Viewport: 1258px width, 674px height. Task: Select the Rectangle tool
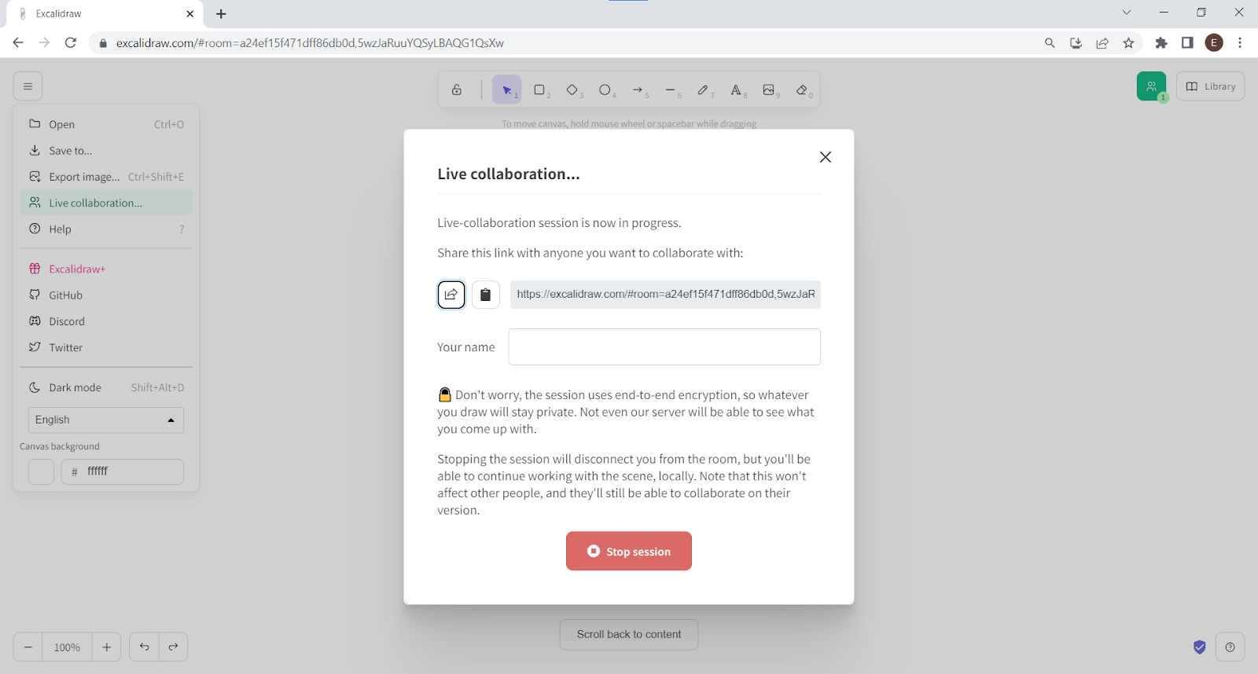(x=540, y=90)
